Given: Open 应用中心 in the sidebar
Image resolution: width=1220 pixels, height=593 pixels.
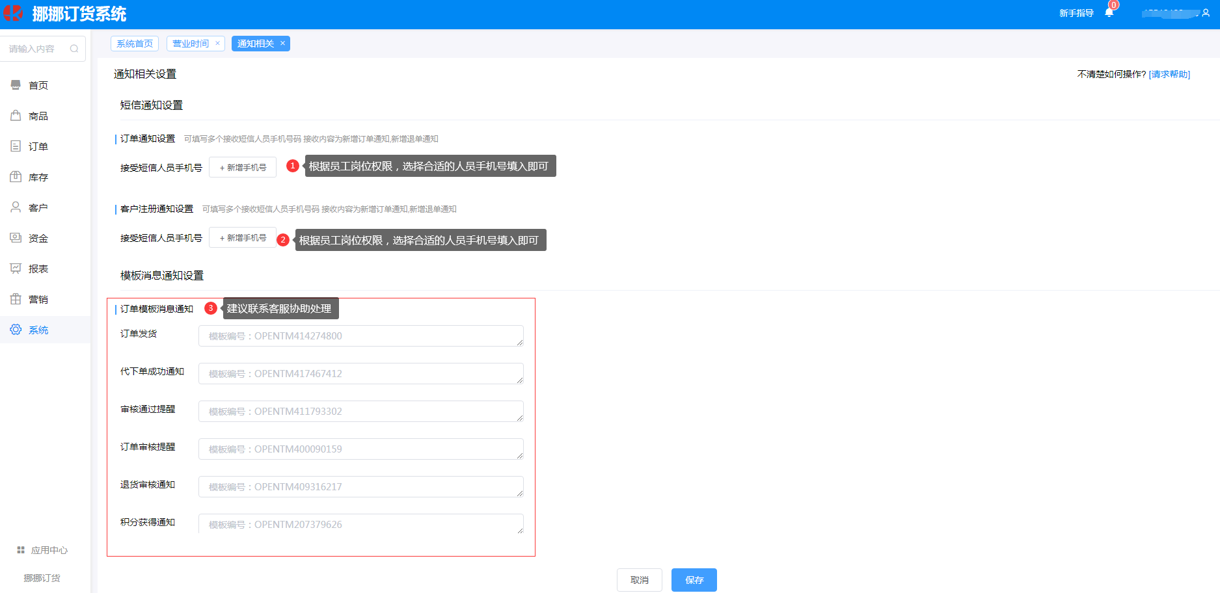Looking at the screenshot, I should [43, 550].
